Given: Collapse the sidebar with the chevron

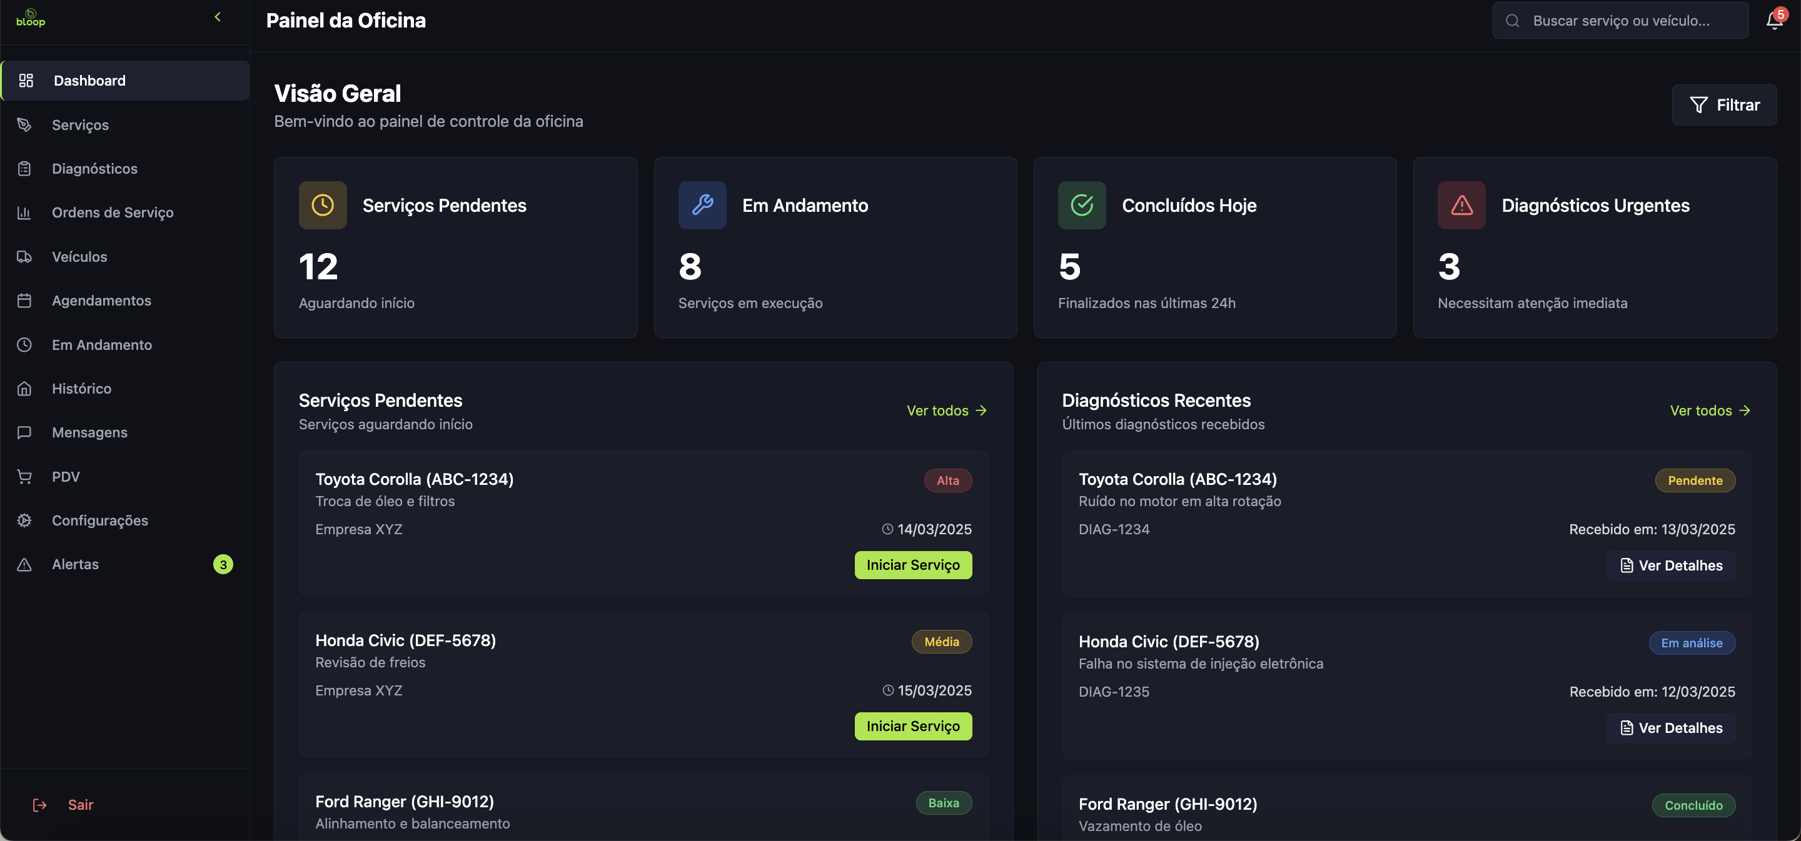Looking at the screenshot, I should pyautogui.click(x=218, y=17).
